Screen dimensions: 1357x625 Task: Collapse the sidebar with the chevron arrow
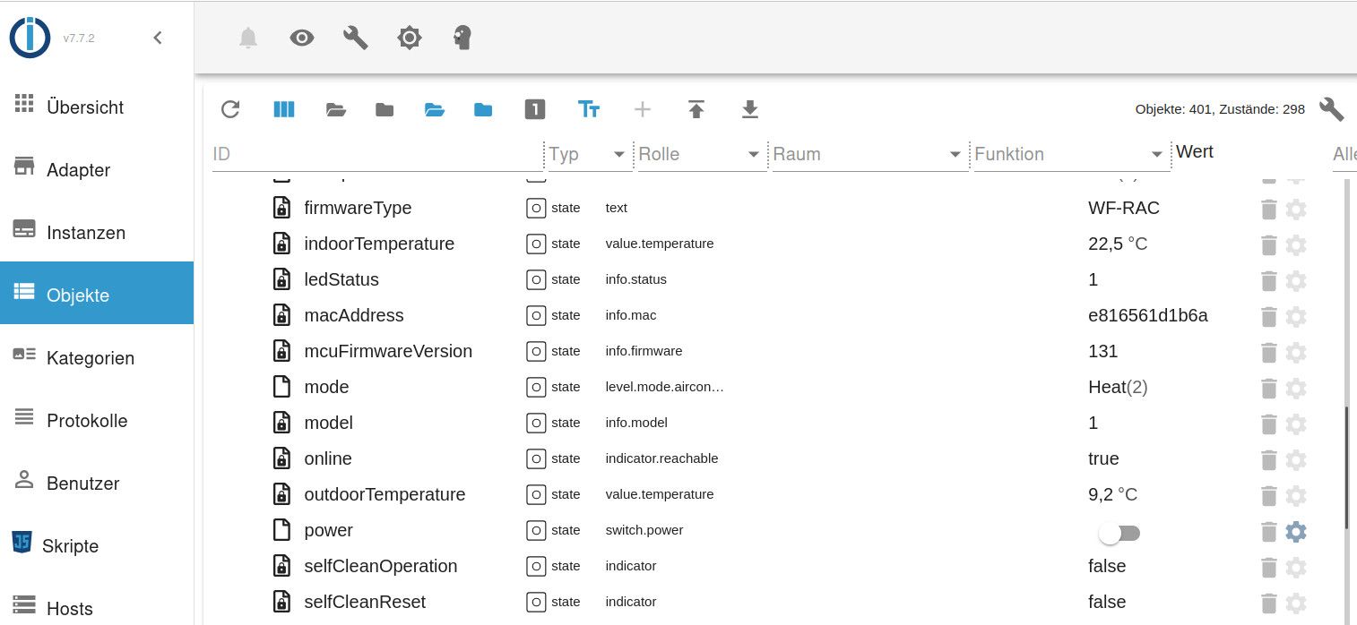(158, 38)
